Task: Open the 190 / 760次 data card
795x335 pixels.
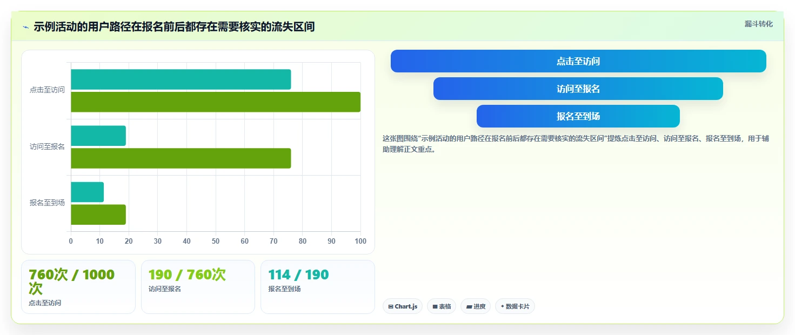Action: pos(198,287)
